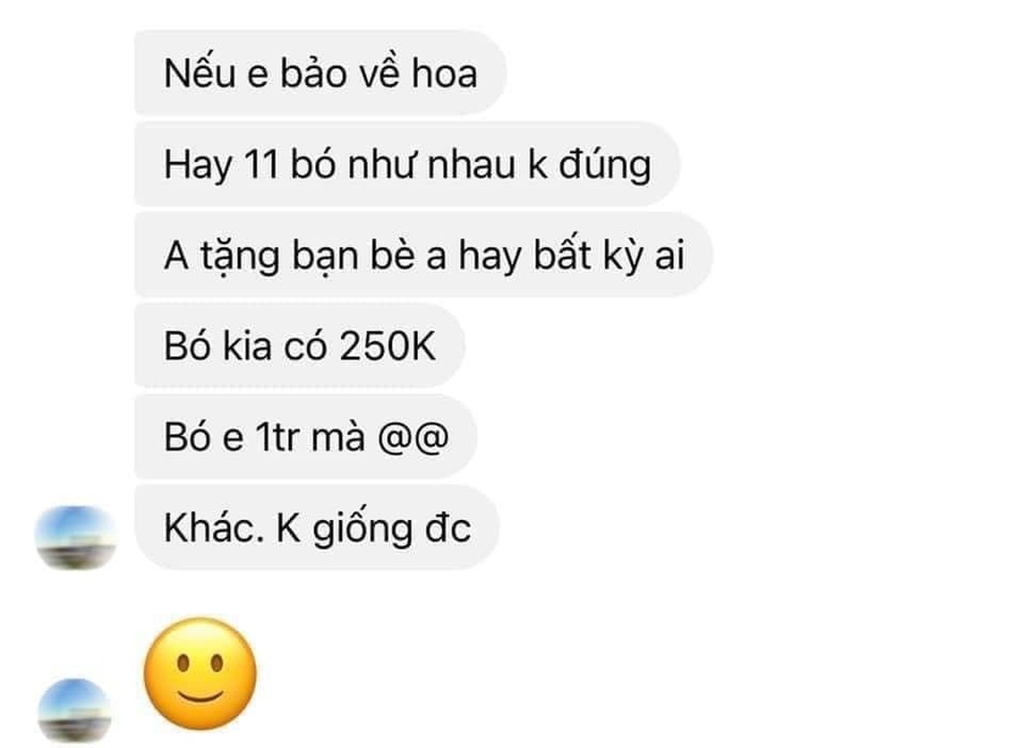Select the 'Bó kia có 250K' bubble
This screenshot has width=1023, height=748.
299,345
